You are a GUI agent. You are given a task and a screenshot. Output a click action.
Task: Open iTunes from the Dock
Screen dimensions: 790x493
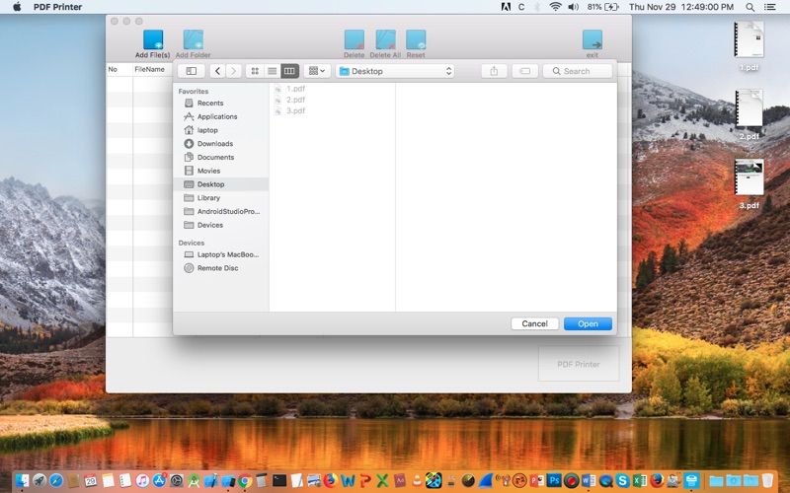tap(142, 480)
